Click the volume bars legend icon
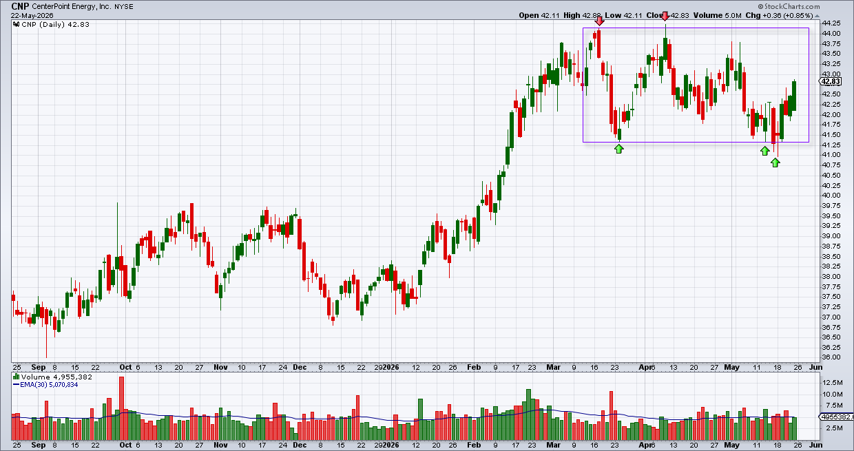The image size is (854, 451). 16,377
